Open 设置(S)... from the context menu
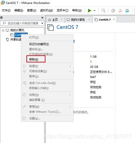The width and height of the screenshot is (135, 143). (x=47, y=118)
